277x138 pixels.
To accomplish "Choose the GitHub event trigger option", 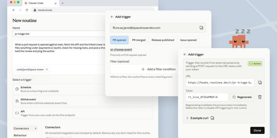I will (83, 101).
